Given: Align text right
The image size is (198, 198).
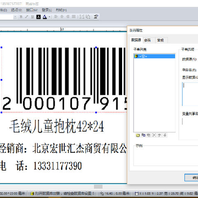Looking at the screenshot, I should point(68,17).
